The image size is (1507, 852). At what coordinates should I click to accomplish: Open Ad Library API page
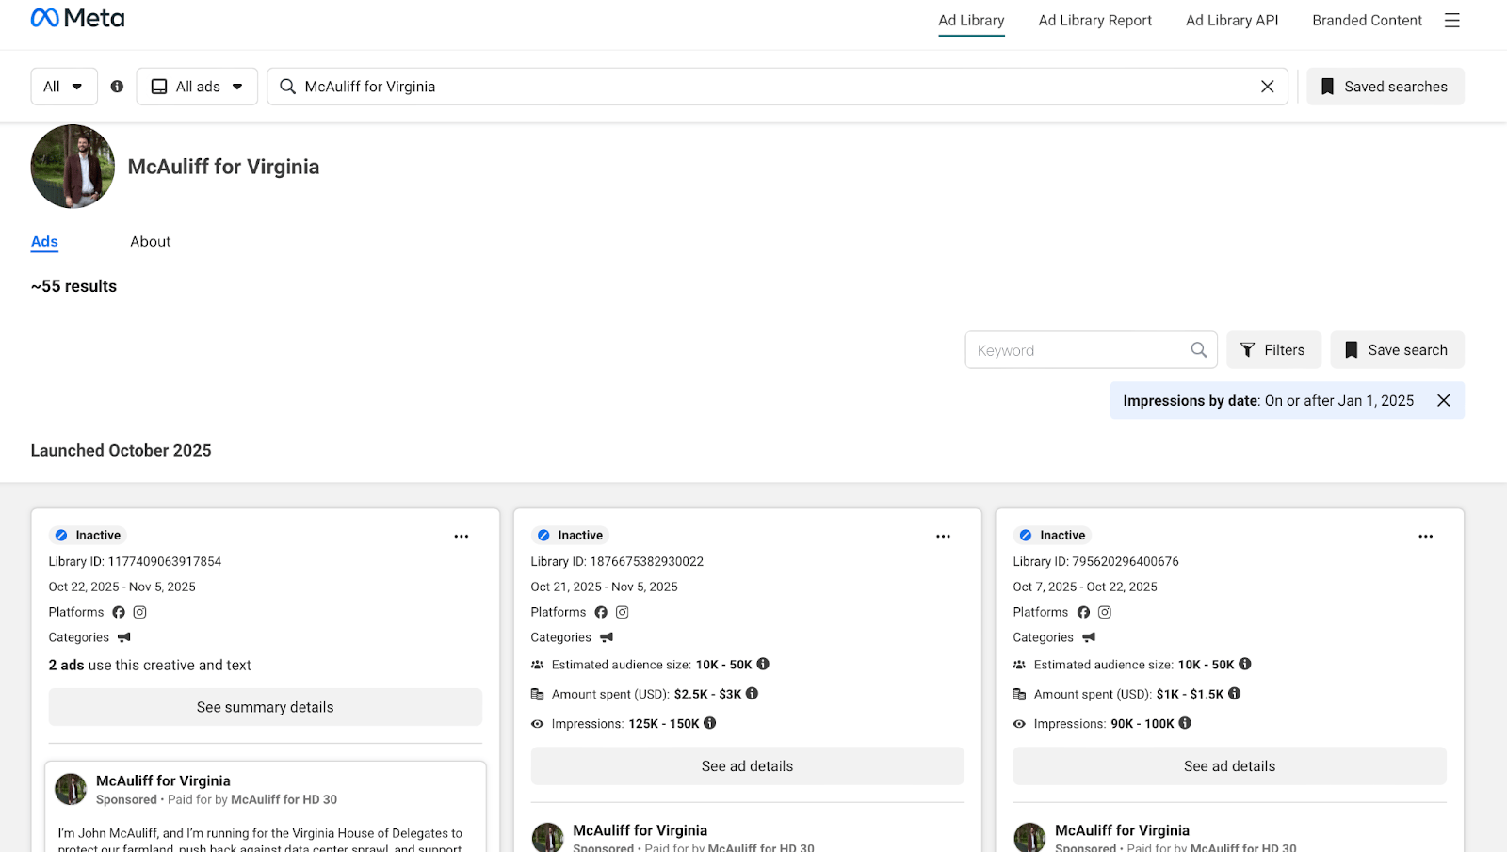pyautogui.click(x=1232, y=21)
